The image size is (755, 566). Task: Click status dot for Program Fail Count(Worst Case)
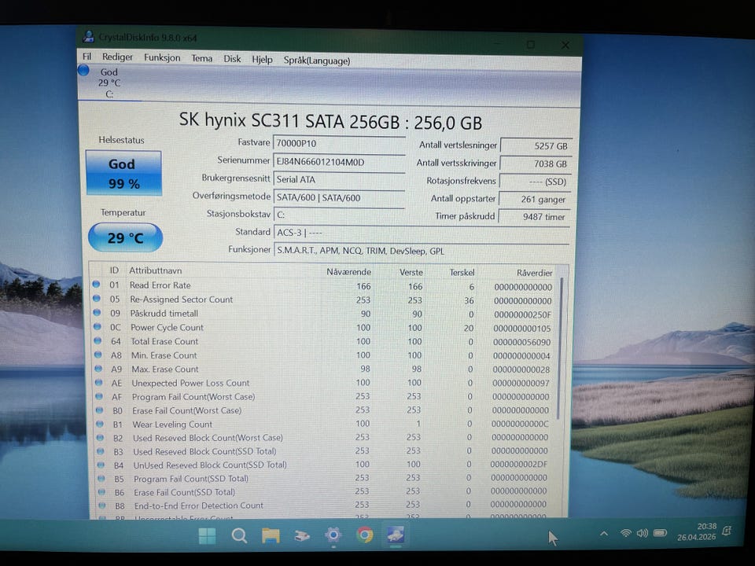point(99,396)
